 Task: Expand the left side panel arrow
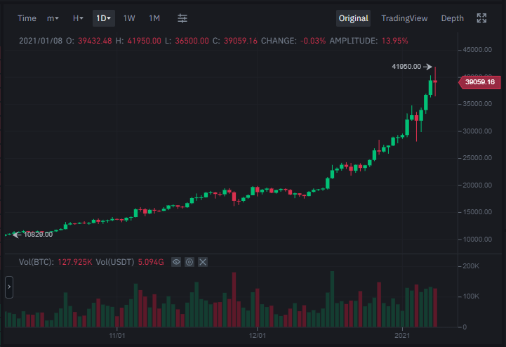[9, 287]
